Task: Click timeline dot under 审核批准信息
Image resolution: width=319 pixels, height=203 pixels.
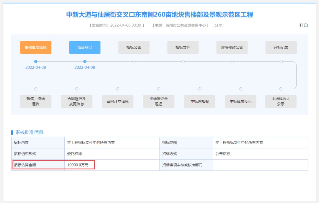Action: (x=36, y=61)
